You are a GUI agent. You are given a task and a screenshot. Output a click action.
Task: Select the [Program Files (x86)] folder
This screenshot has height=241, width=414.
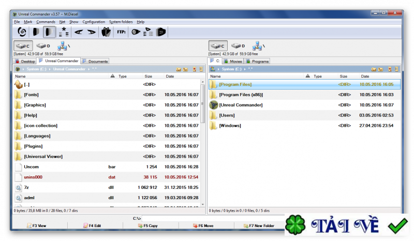click(304, 95)
